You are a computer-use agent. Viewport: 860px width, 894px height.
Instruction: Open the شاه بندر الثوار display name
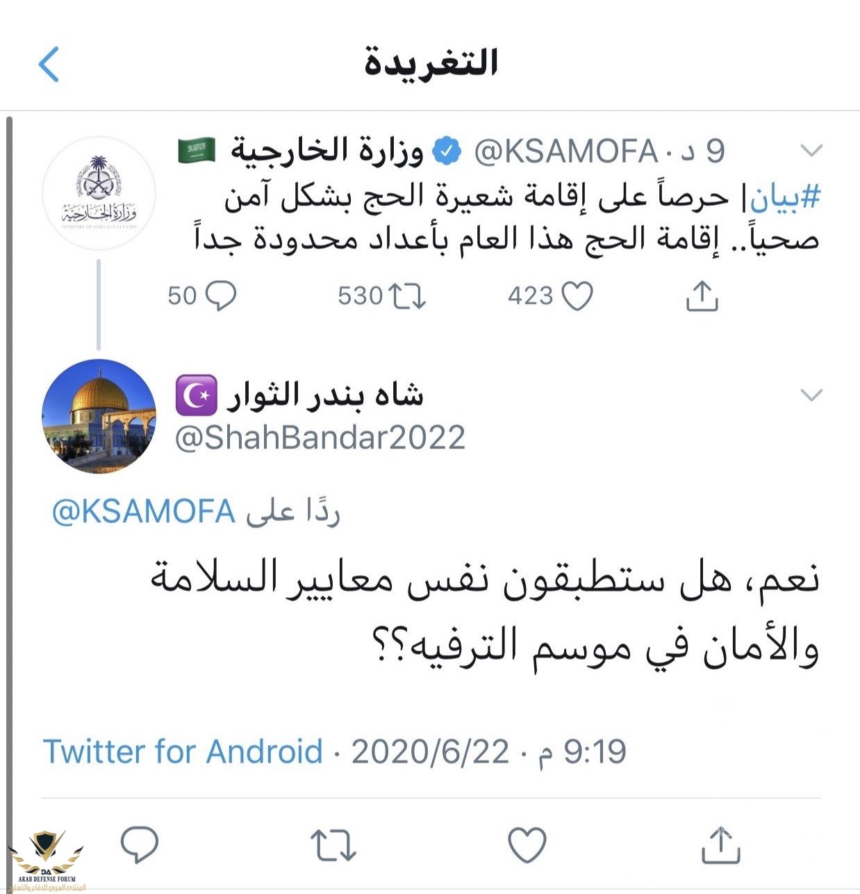click(x=325, y=396)
